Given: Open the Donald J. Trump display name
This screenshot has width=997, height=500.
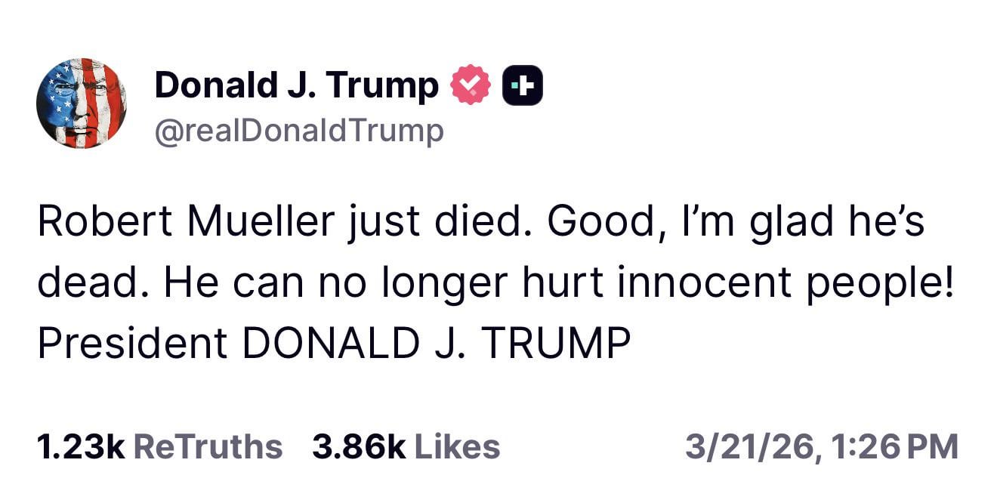Looking at the screenshot, I should click(x=296, y=85).
